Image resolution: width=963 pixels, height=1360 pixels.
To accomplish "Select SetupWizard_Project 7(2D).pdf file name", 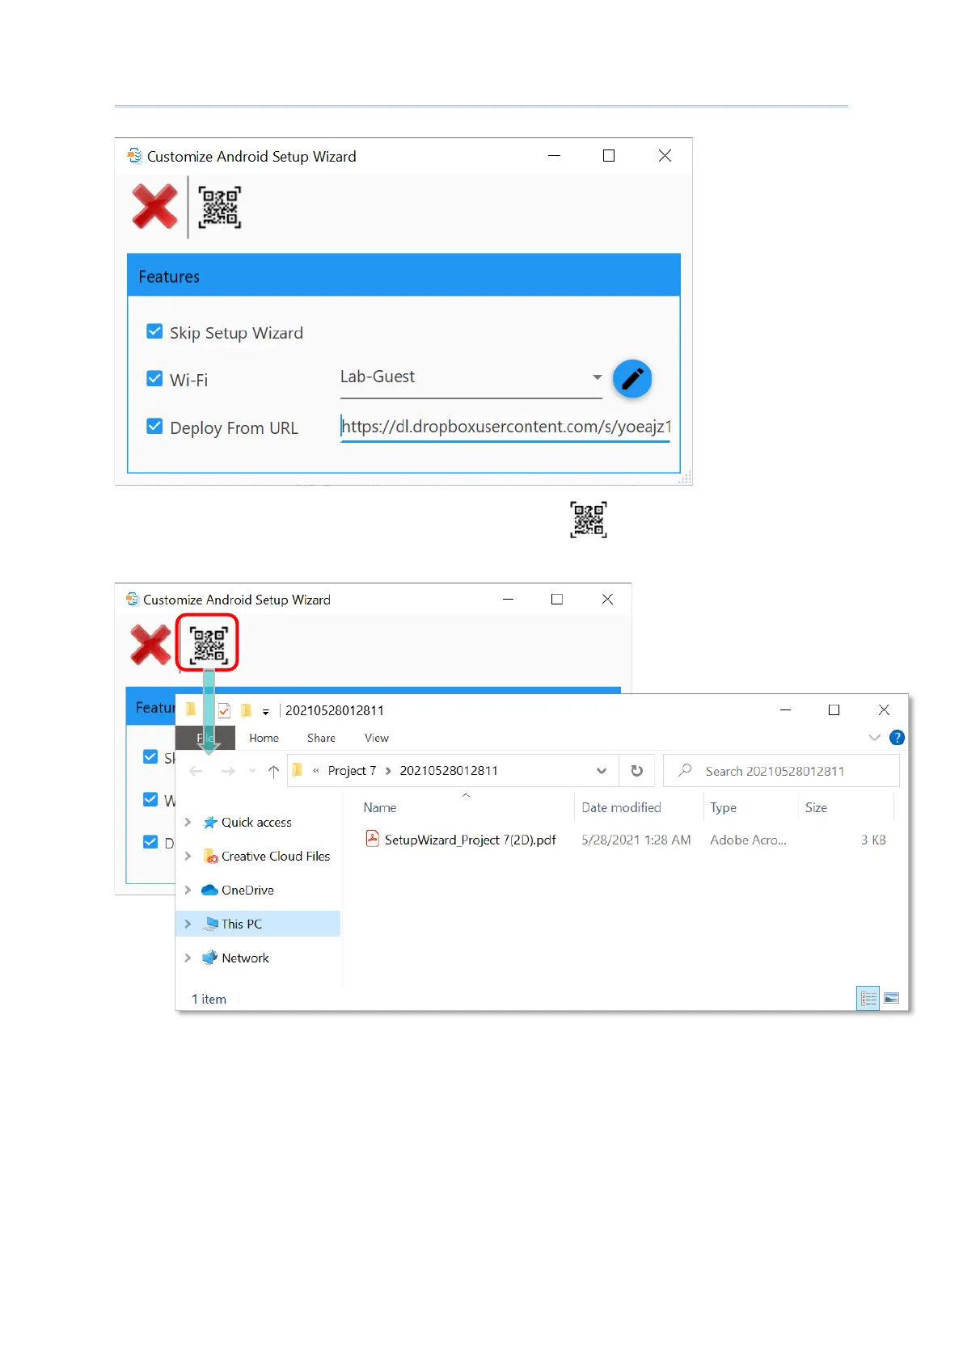I will tap(470, 840).
